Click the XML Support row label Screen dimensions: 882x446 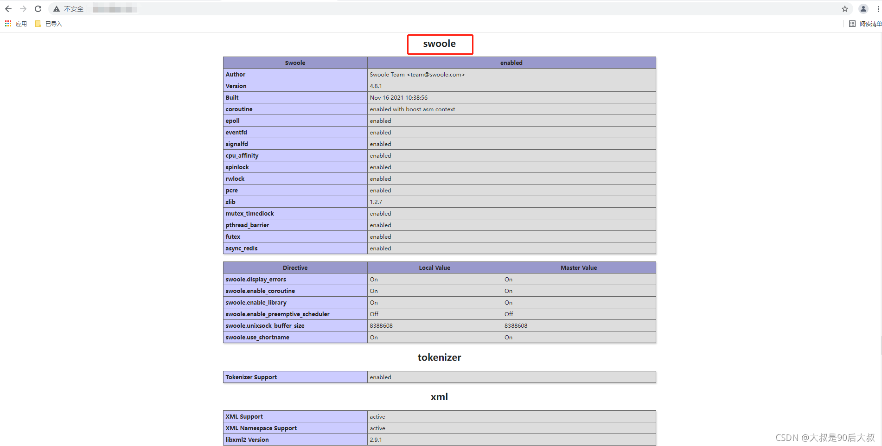[x=244, y=416]
